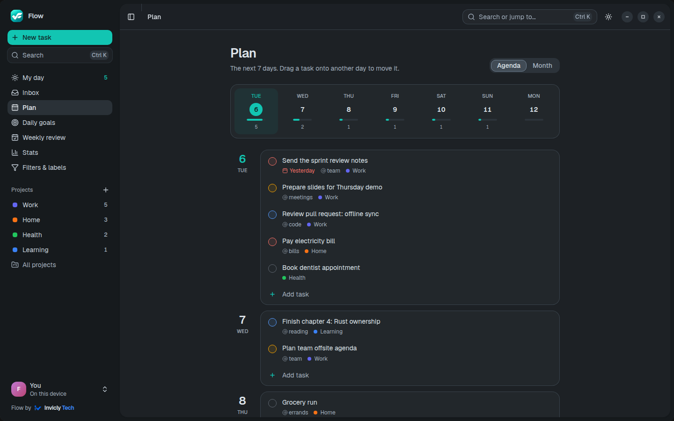Complete Plan team offsite agenda
The image size is (674, 421).
[272, 349]
